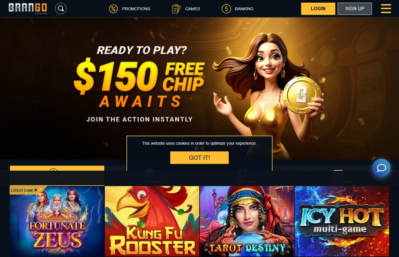Click the SIGN UP button
Viewport: 399px width, 257px height.
(x=355, y=9)
